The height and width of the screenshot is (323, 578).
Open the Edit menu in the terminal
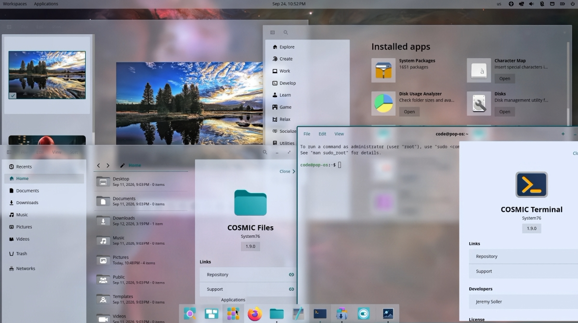coord(322,134)
